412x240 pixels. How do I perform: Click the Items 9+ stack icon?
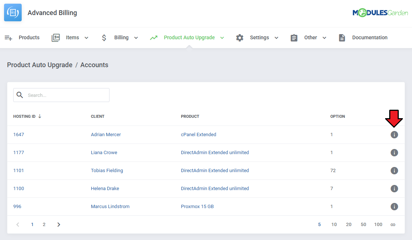[x=56, y=38]
